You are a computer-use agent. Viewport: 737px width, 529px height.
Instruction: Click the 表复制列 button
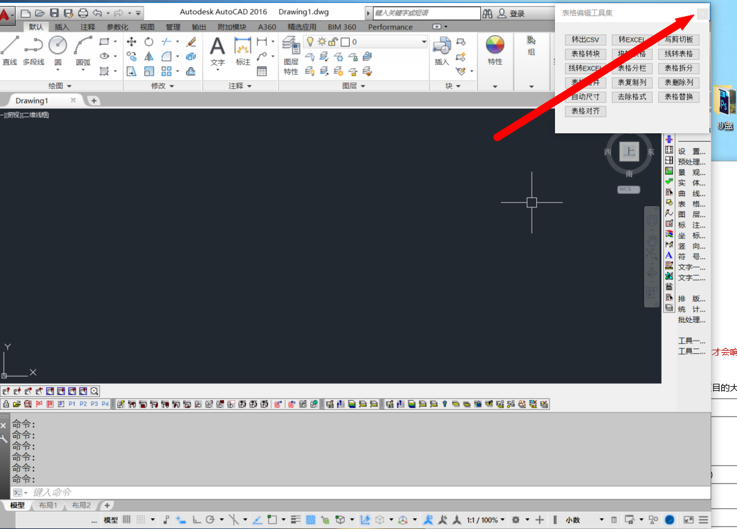[632, 82]
